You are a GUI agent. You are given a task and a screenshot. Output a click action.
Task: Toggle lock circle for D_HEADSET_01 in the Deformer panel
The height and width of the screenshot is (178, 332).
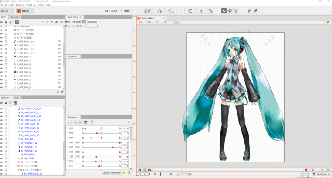pyautogui.click(x=6, y=147)
